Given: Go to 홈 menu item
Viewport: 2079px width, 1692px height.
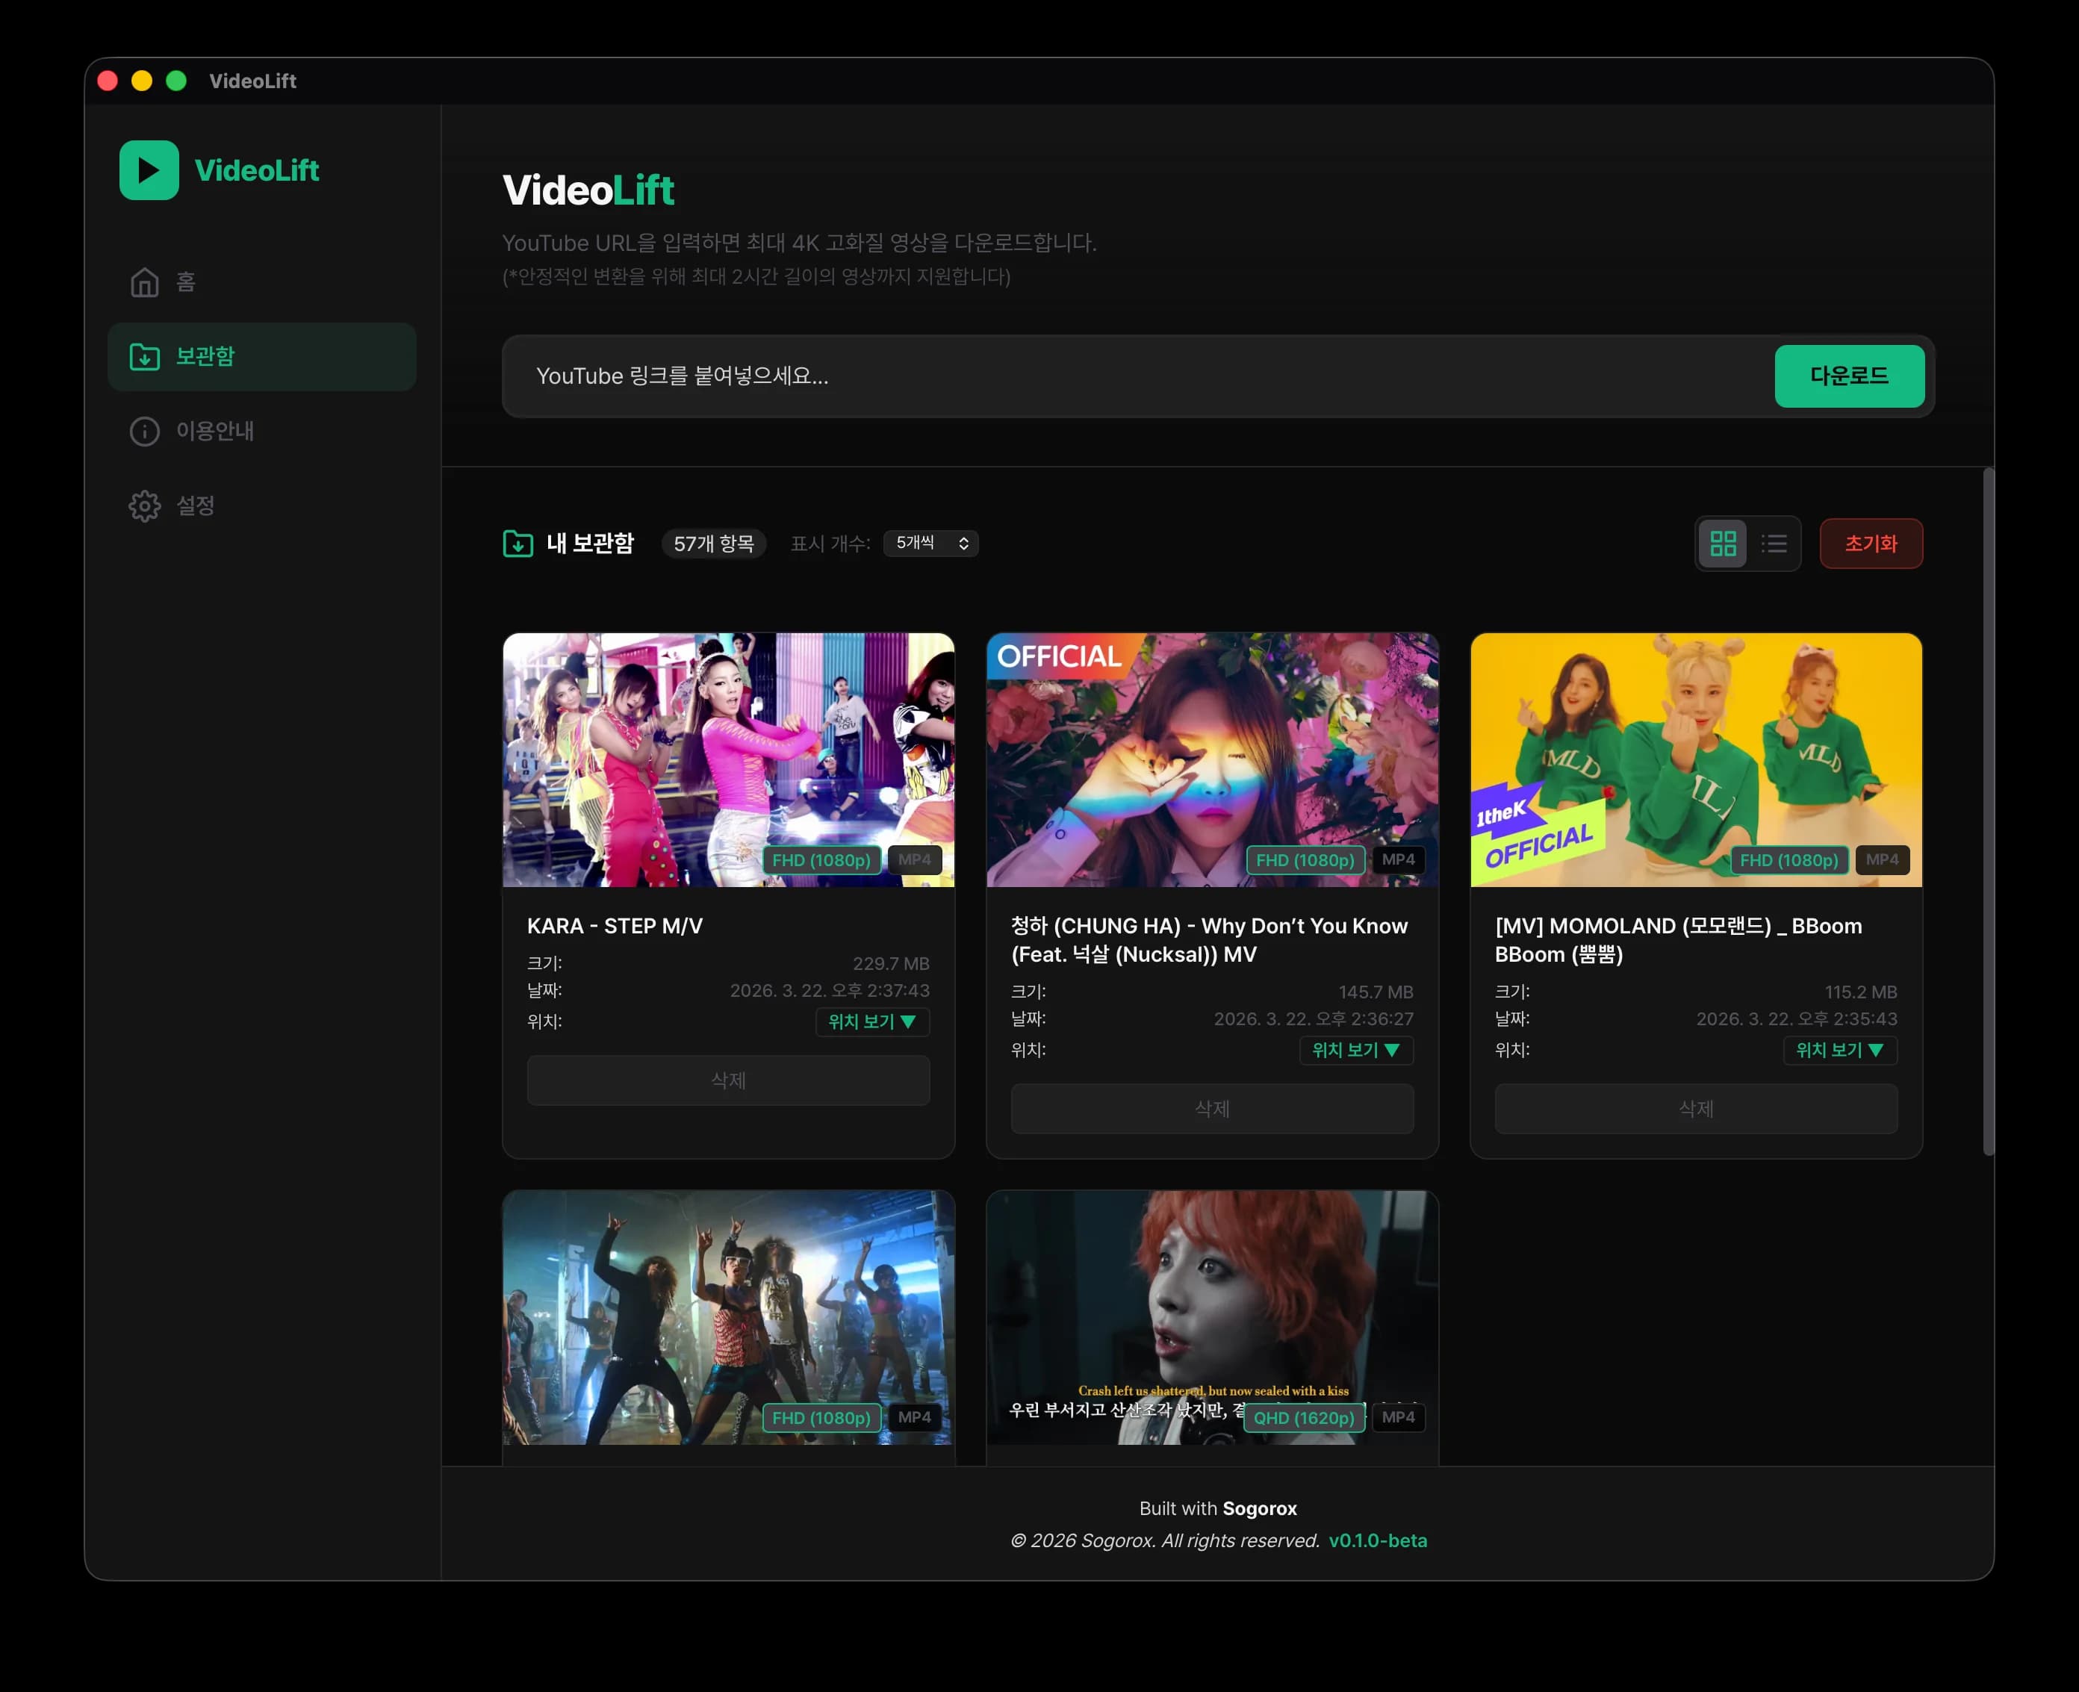Looking at the screenshot, I should tap(261, 282).
